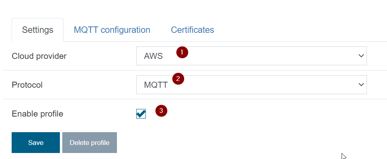Viewport: 387px width, 159px height.
Task: Save the profile settings
Action: [x=36, y=143]
